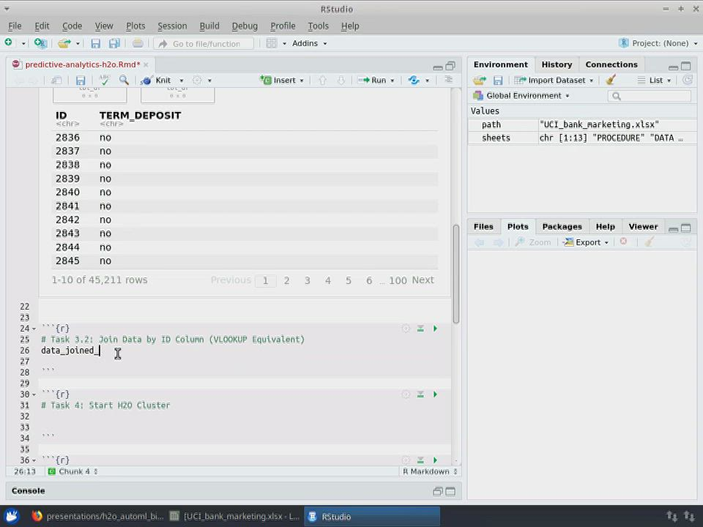Toggle the document outline icon
Screen dimensions: 703x527
click(448, 80)
